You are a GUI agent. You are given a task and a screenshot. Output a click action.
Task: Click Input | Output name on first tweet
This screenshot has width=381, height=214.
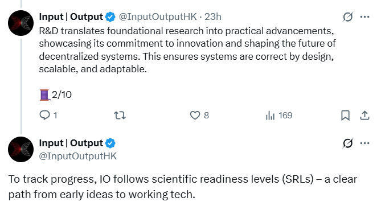[x=71, y=17]
